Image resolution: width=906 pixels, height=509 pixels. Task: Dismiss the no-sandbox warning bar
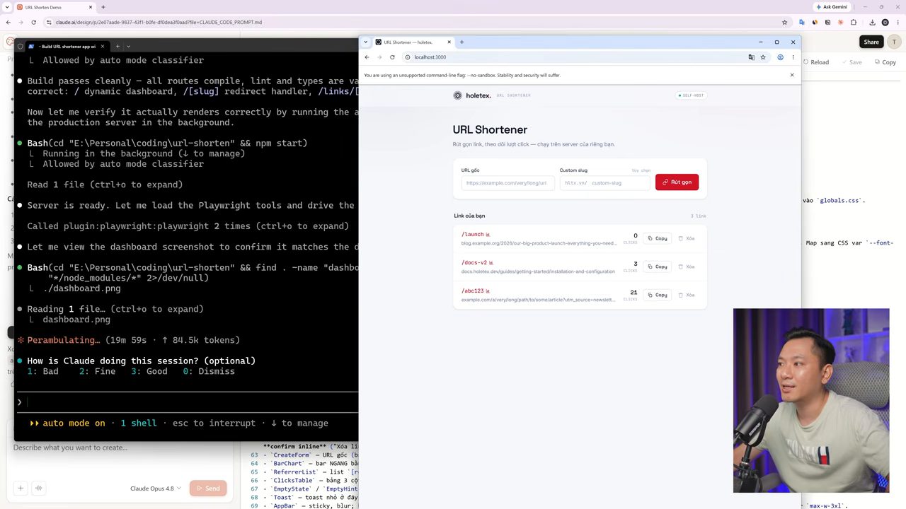(x=792, y=75)
